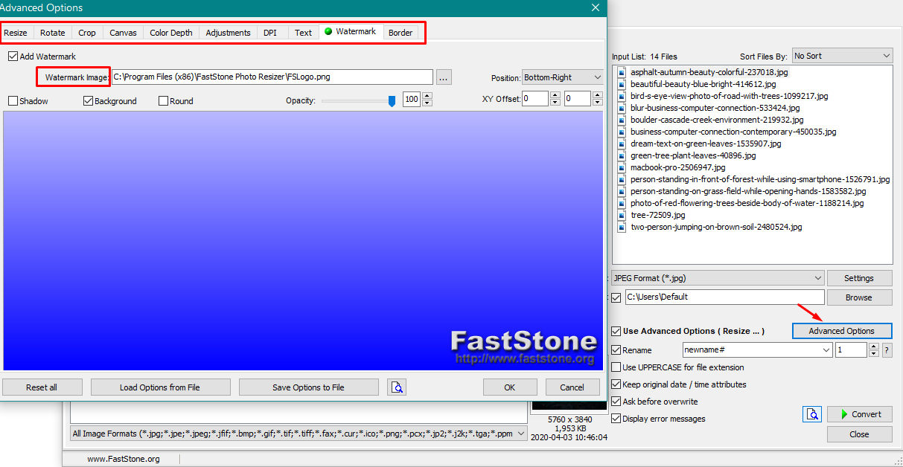Screen dimensions: 903x467
Task: Open the Position dropdown set to Bottom-Right
Action: pyautogui.click(x=562, y=77)
